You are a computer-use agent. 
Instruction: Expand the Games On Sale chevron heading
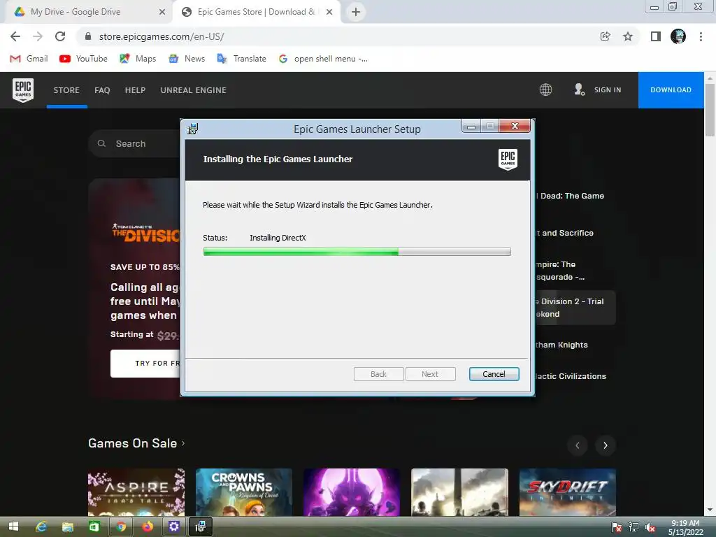tap(136, 443)
